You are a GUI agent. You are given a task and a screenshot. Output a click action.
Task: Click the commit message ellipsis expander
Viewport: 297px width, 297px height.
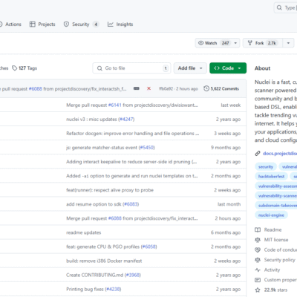tap(137, 88)
